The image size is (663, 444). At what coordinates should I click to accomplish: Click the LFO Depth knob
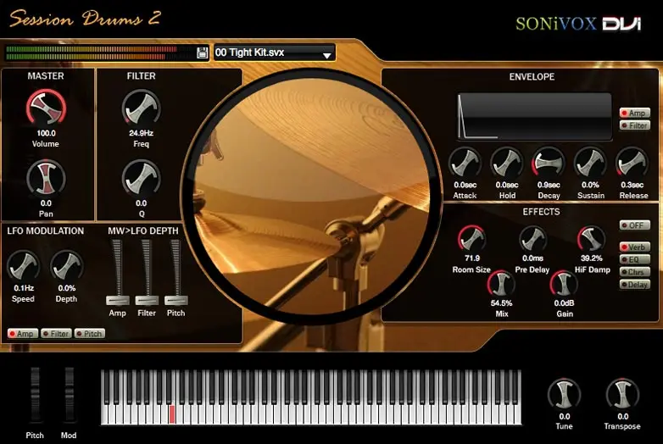coord(66,266)
